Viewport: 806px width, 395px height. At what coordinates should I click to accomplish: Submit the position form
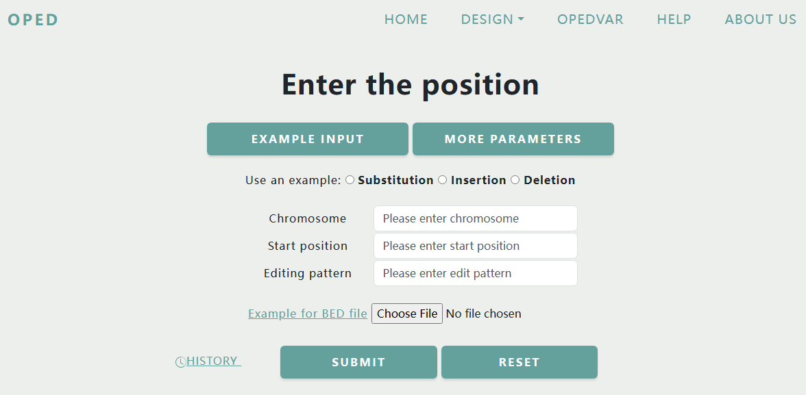359,362
